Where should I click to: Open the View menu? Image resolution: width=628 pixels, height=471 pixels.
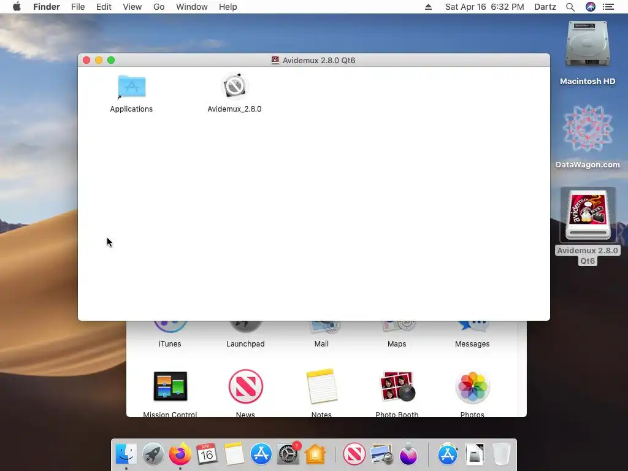[132, 7]
